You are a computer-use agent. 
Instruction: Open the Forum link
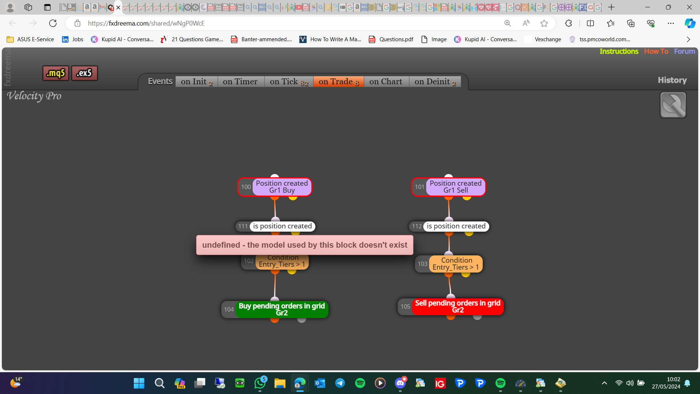(684, 51)
